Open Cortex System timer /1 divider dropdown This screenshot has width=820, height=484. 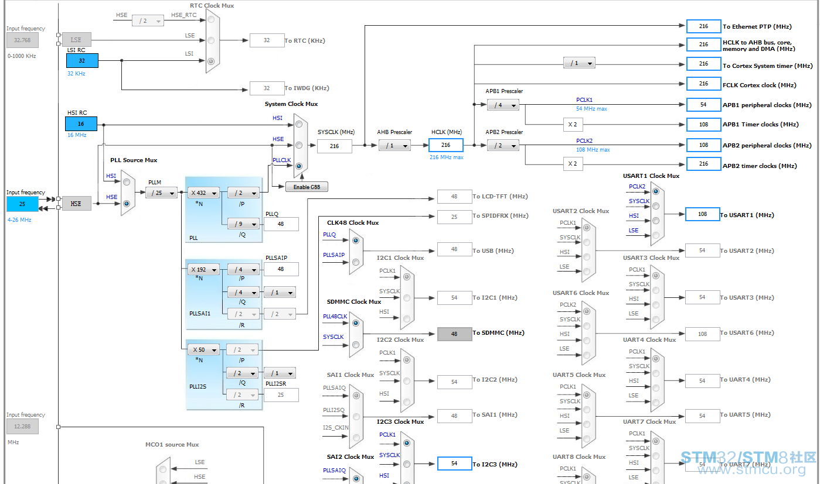pos(579,63)
